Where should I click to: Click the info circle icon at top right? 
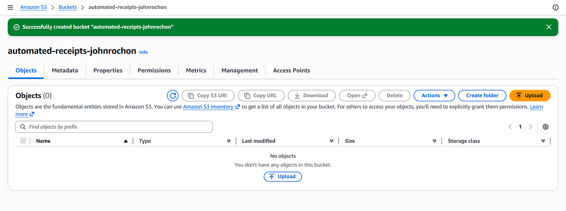(x=555, y=7)
